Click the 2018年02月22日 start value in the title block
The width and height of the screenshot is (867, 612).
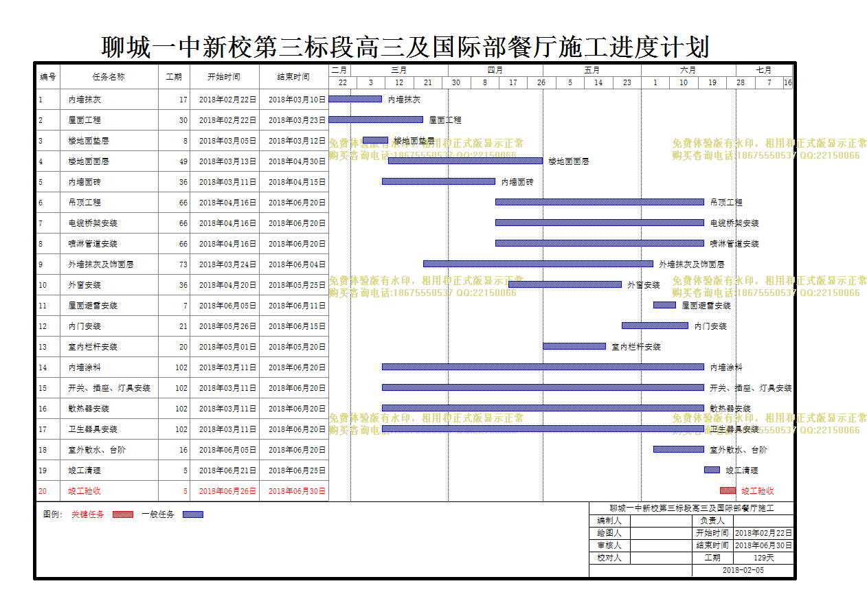(x=763, y=533)
